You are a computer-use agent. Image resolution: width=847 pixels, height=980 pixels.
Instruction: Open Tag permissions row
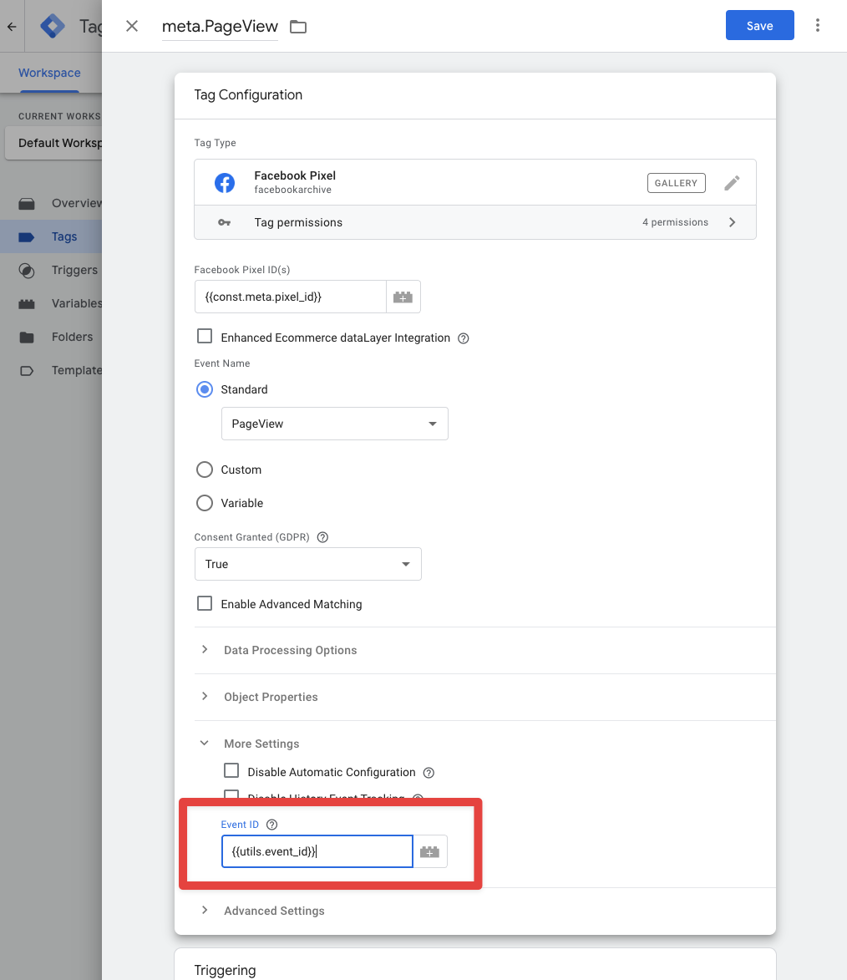pos(474,222)
